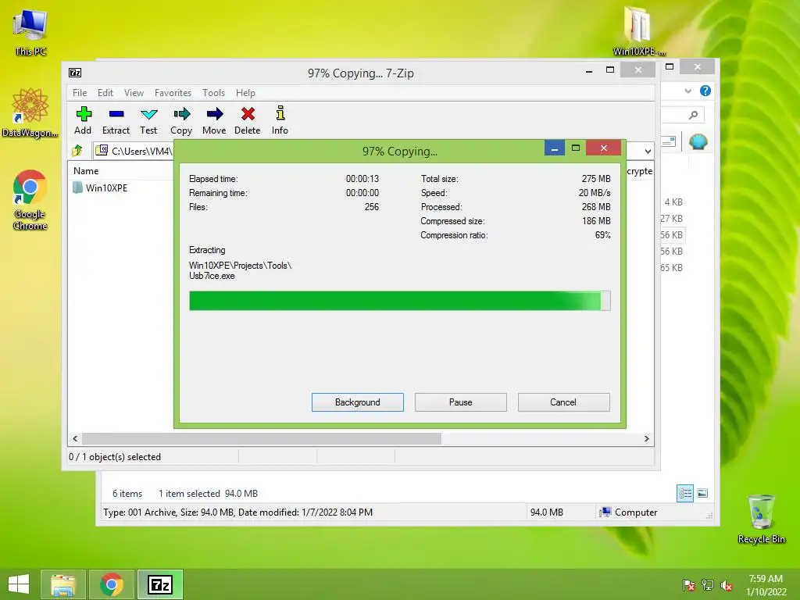800x600 pixels.
Task: Click the 4 KB size entry in Explorer
Action: pyautogui.click(x=673, y=202)
